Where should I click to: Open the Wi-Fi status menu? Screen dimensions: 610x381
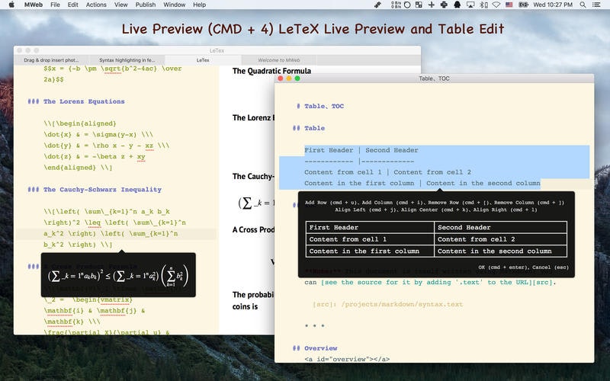click(x=496, y=5)
